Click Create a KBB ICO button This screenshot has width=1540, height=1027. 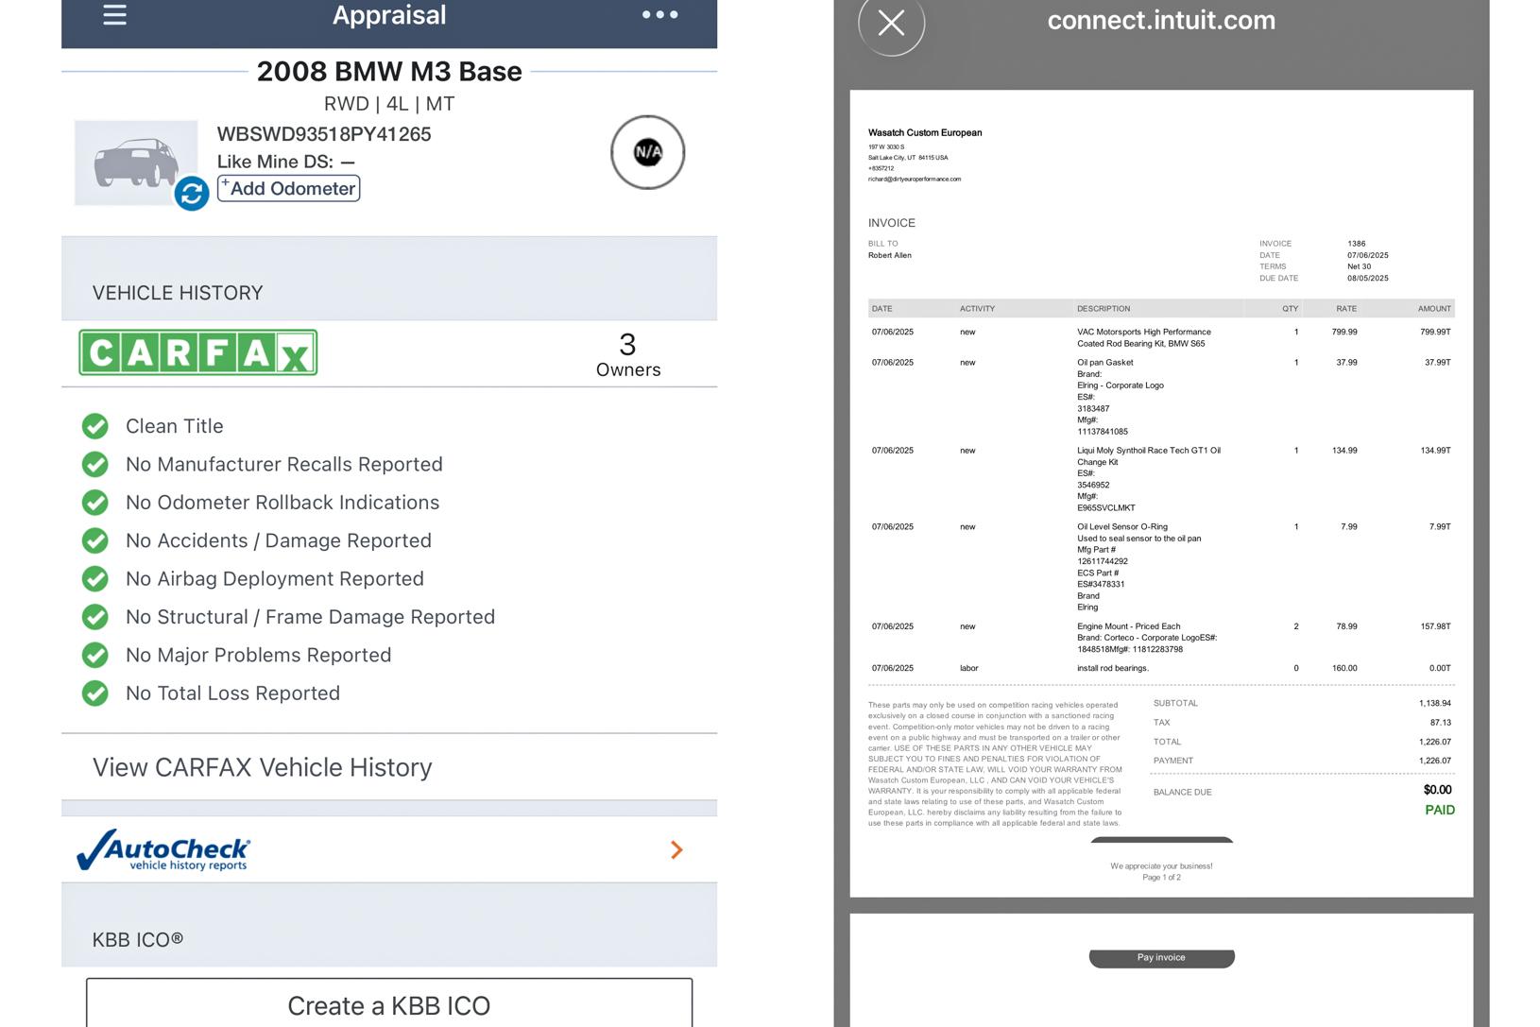pyautogui.click(x=389, y=1005)
